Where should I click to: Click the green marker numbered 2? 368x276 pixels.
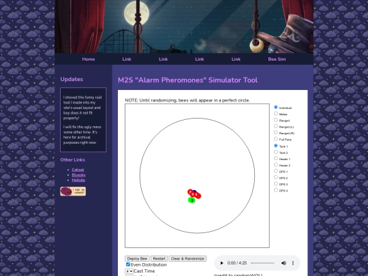coord(191,200)
